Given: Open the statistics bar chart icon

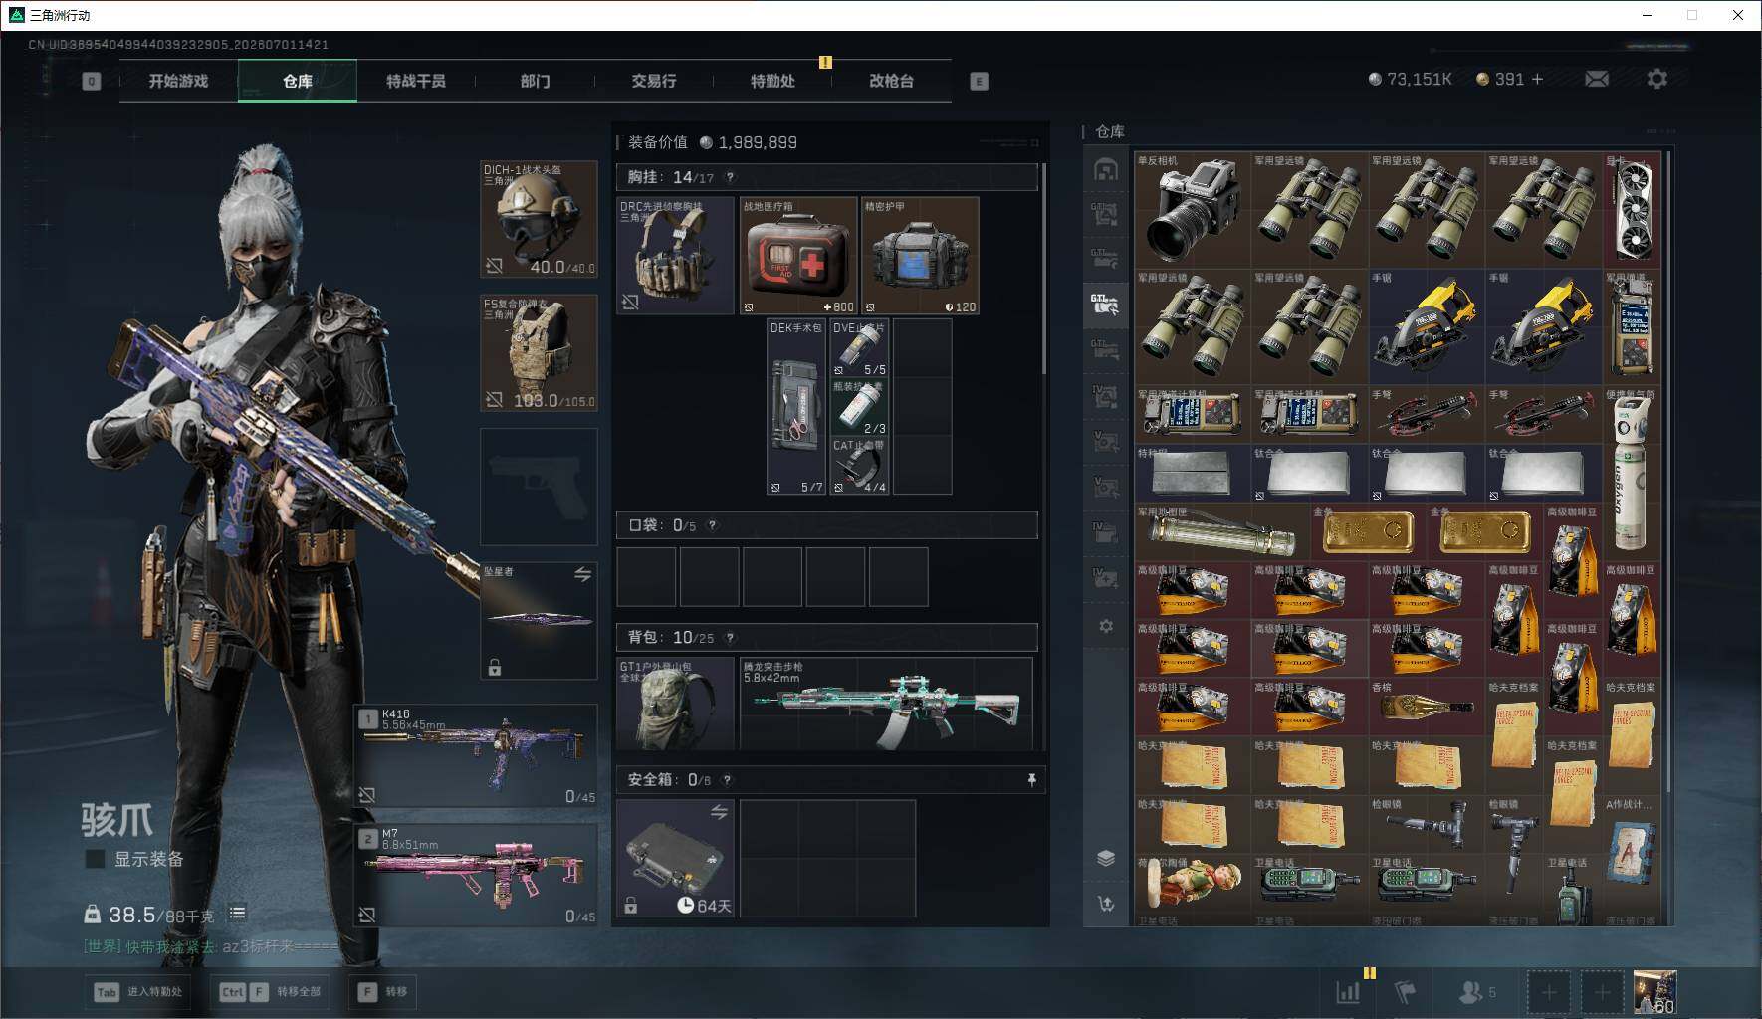Looking at the screenshot, I should click(x=1348, y=992).
